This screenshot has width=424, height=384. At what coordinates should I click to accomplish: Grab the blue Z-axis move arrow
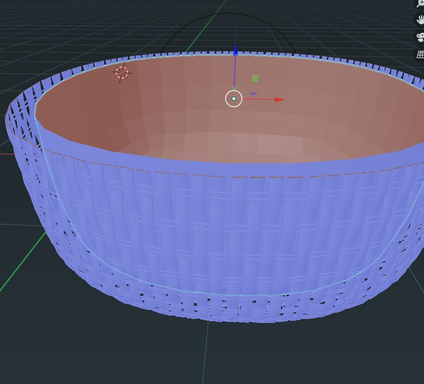(236, 50)
